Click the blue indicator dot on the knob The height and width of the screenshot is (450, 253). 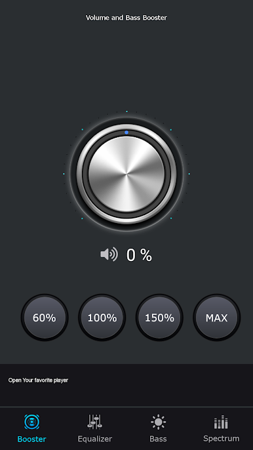click(x=126, y=133)
